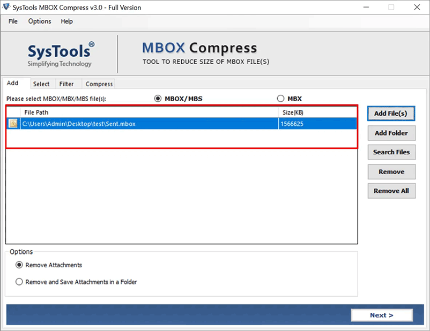Select the MBX file type option
This screenshot has height=331, width=430.
pyautogui.click(x=280, y=99)
